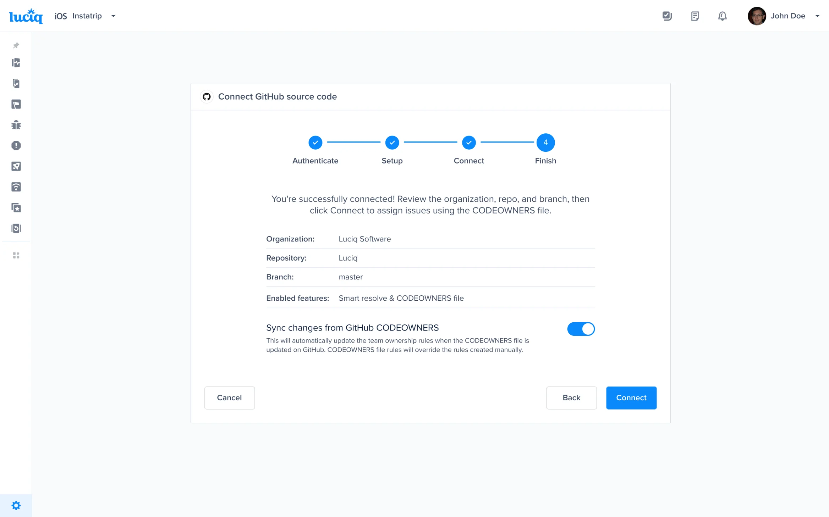Expand the Instatrip app selector dropdown
Image resolution: width=829 pixels, height=517 pixels.
[x=113, y=16]
